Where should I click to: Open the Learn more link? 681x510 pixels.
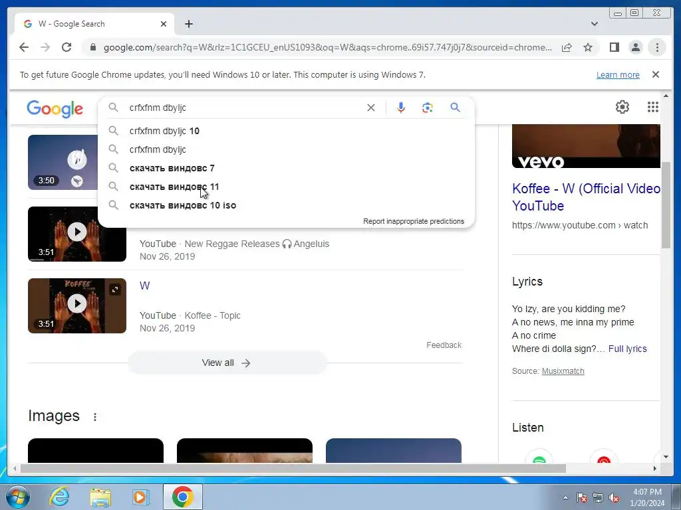click(x=618, y=74)
